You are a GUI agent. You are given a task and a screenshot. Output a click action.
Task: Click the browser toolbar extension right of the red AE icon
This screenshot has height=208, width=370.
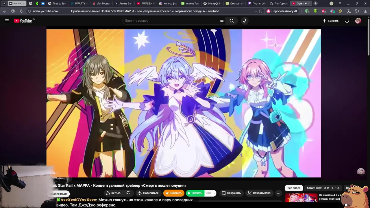[x=332, y=11]
